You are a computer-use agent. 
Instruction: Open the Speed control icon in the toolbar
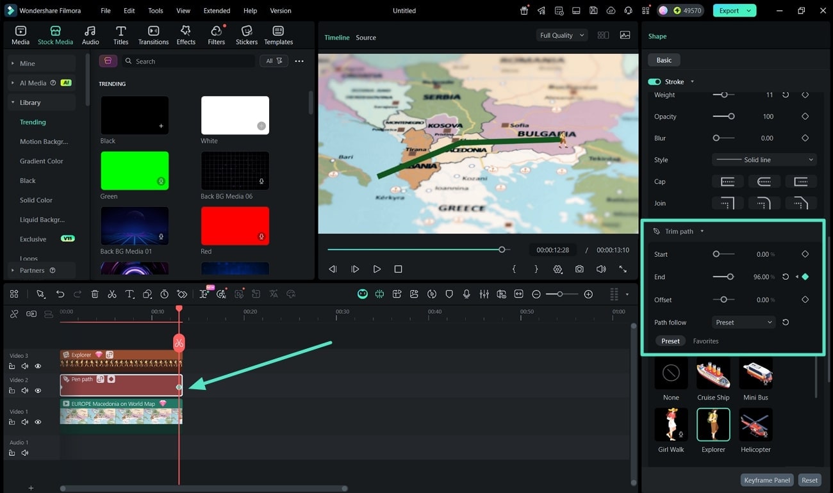164,293
